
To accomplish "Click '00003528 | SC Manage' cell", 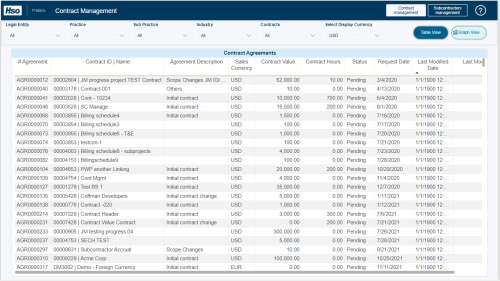I will coord(80,107).
